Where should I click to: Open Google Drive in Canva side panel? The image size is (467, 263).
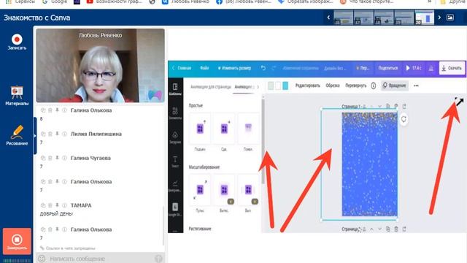[175, 210]
